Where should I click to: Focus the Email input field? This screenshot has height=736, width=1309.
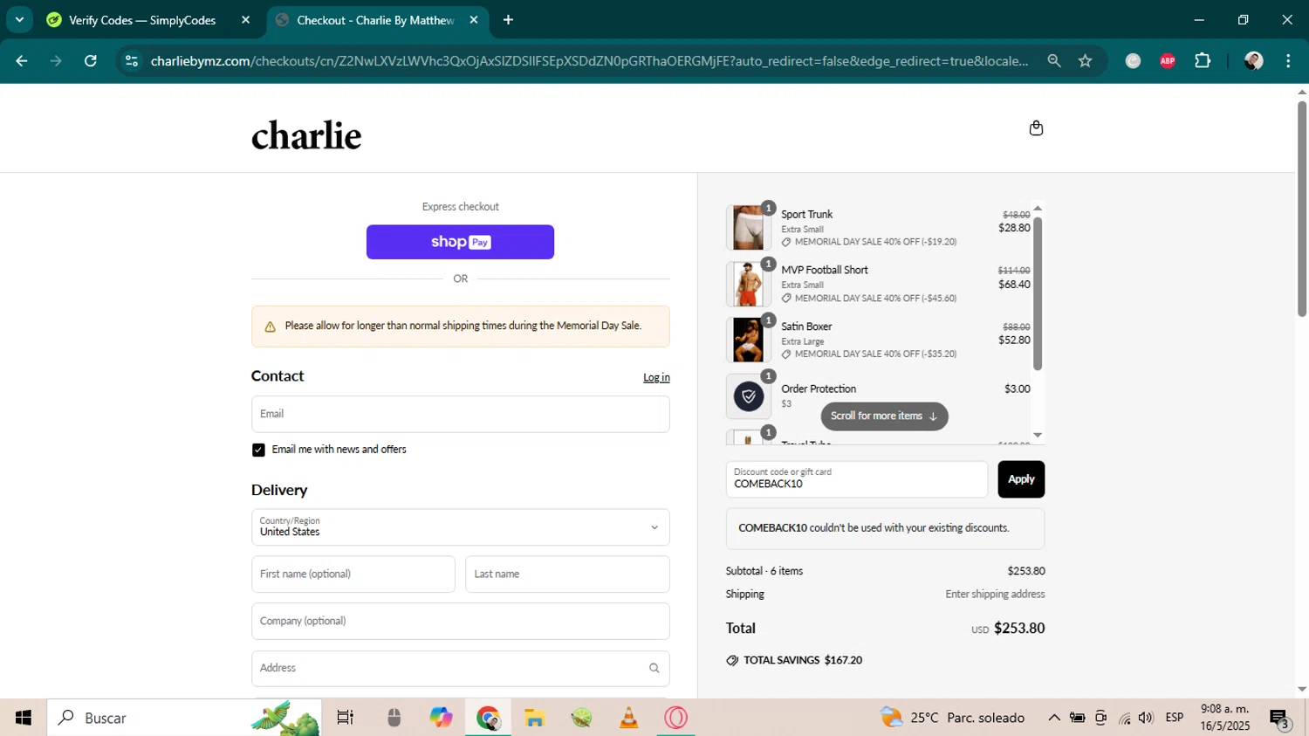click(x=461, y=414)
